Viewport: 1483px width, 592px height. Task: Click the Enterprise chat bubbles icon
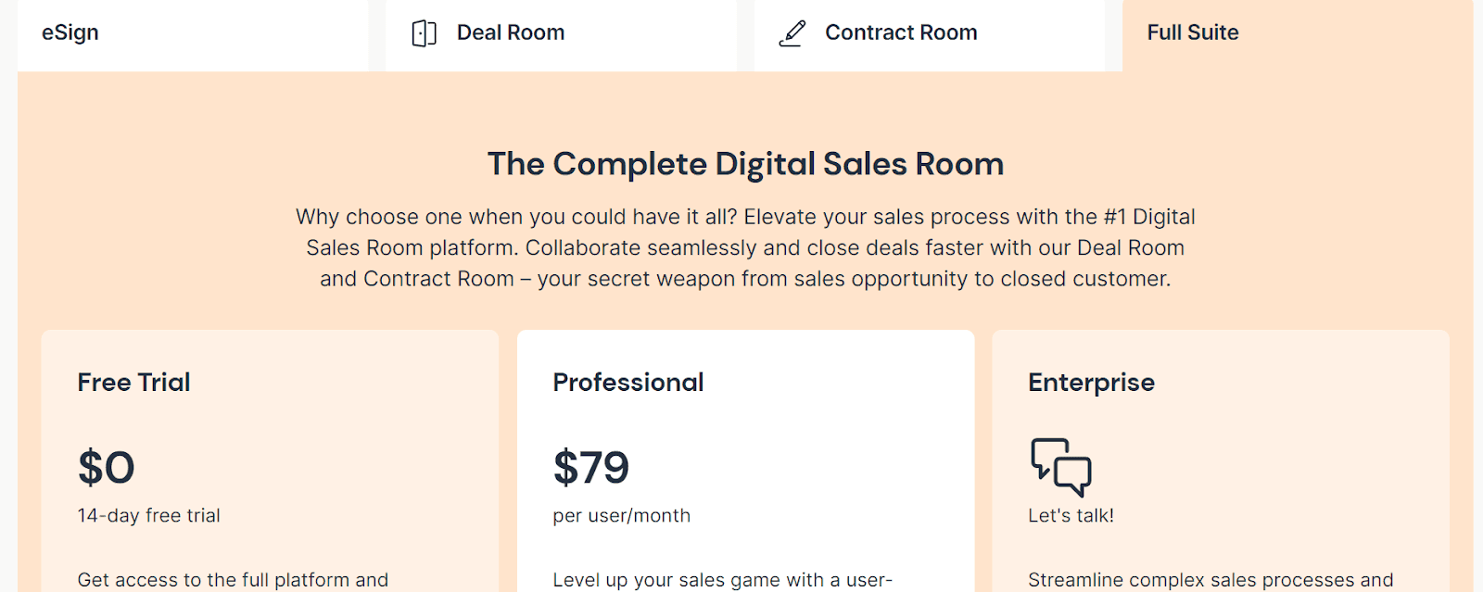[1060, 466]
